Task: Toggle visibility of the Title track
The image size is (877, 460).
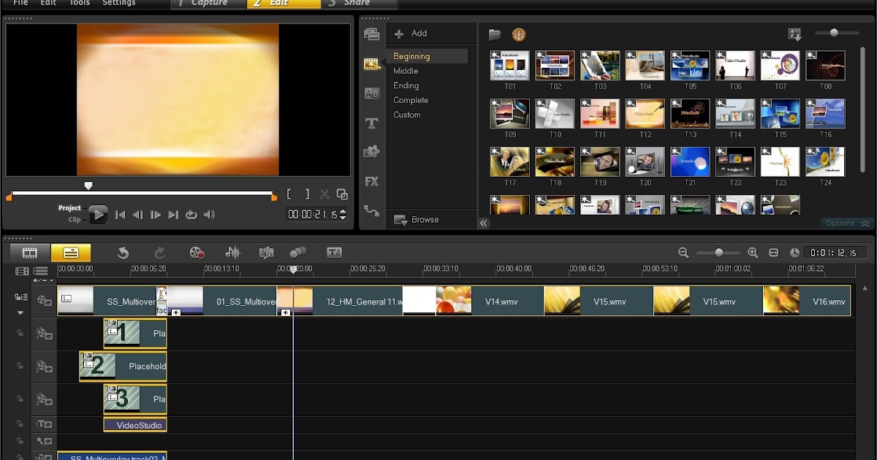Action: tap(45, 424)
